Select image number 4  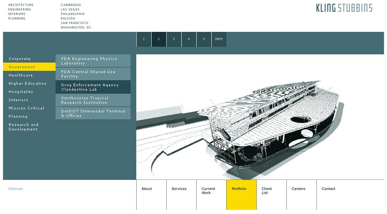189,39
